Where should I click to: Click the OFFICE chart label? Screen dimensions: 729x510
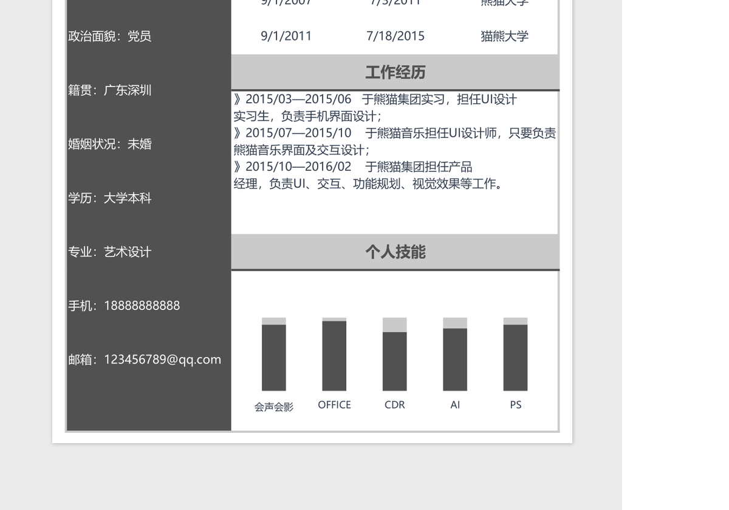(335, 405)
